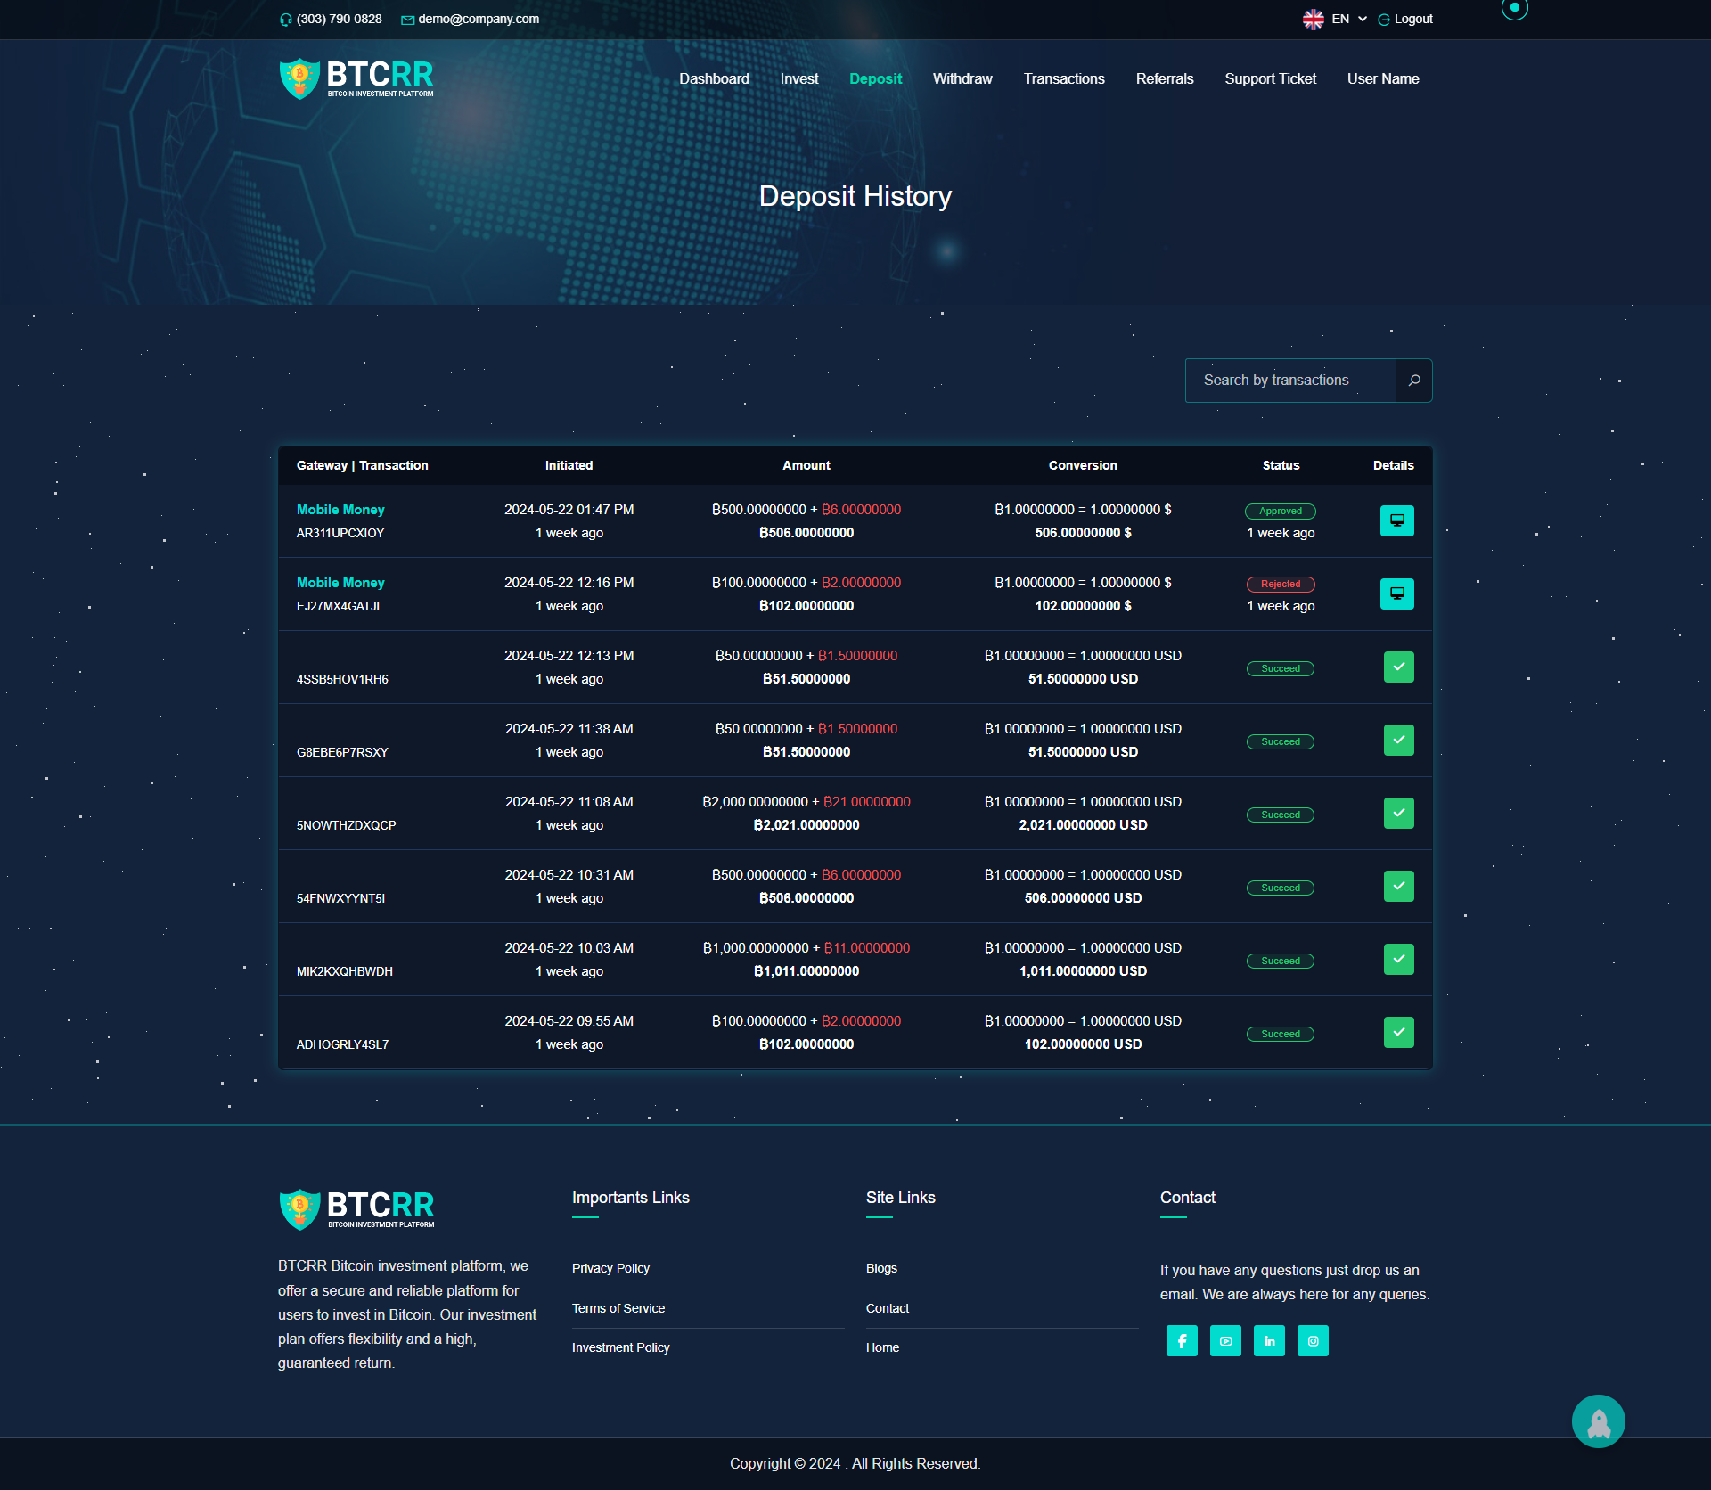Open the Transactions page
The width and height of the screenshot is (1711, 1490).
point(1063,78)
